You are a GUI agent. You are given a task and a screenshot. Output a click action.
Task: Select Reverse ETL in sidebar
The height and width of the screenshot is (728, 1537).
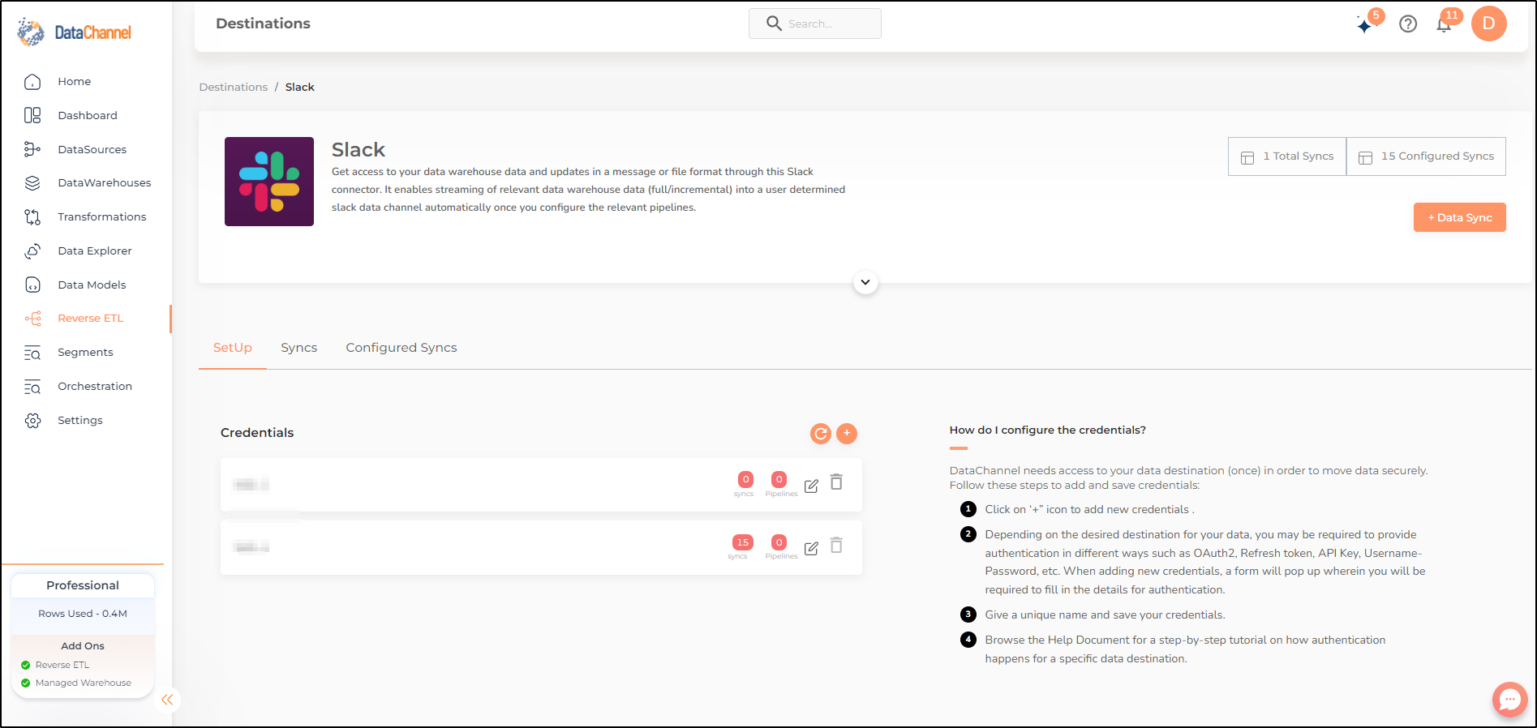[90, 319]
